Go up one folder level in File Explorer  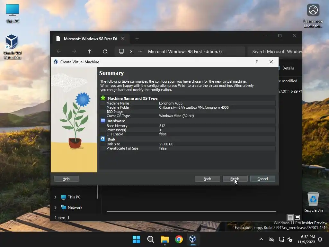(x=90, y=51)
